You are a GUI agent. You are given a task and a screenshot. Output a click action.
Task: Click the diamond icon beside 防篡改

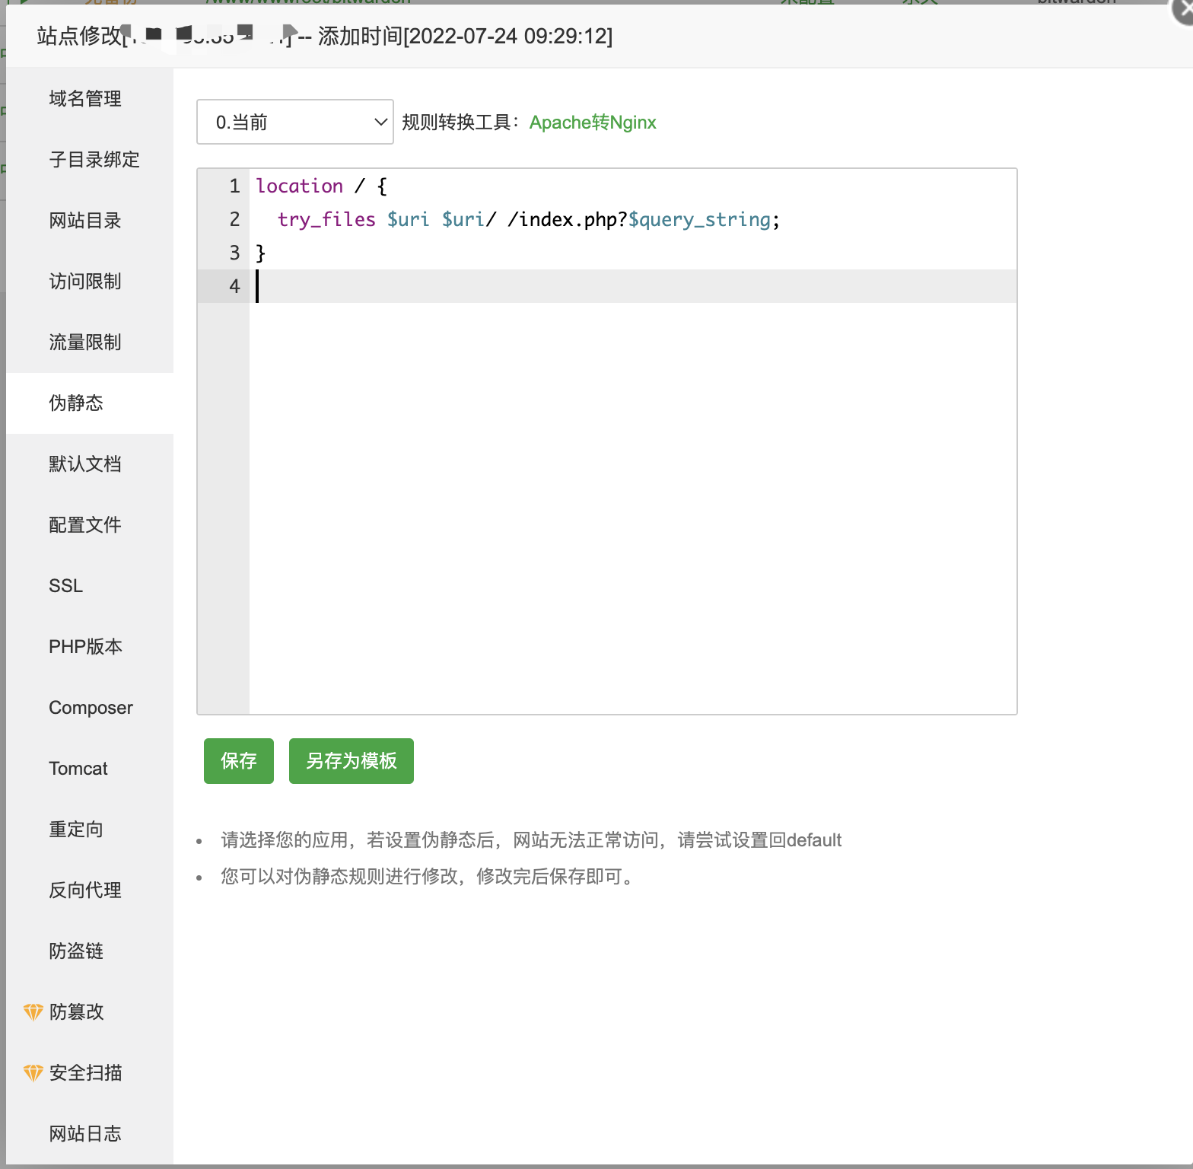tap(33, 1012)
